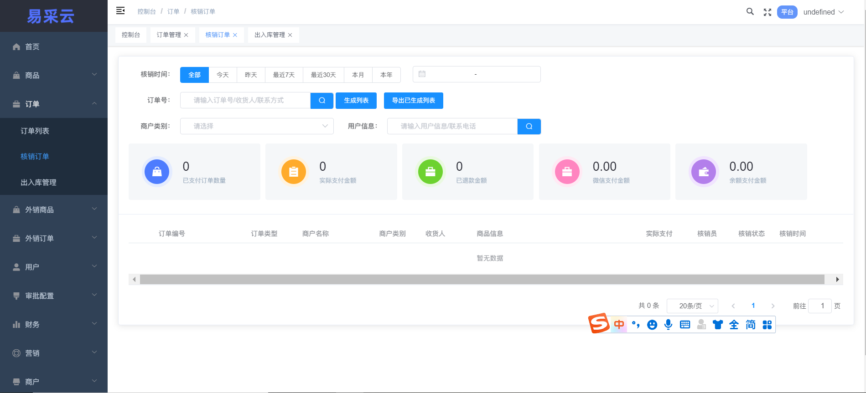
Task: Open the 20条/页 page size dropdown
Action: coord(692,306)
